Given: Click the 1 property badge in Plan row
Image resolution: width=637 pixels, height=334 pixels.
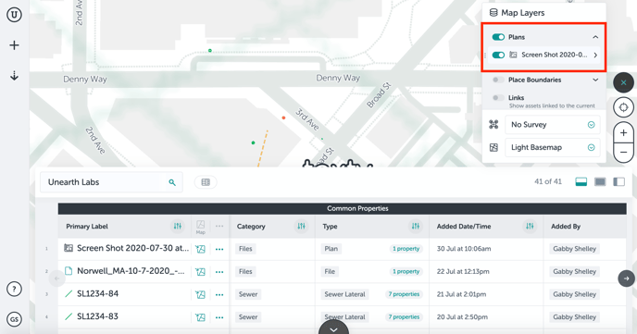Looking at the screenshot, I should (406, 249).
